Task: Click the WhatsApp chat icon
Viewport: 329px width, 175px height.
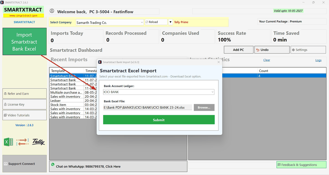Action: 53,165
